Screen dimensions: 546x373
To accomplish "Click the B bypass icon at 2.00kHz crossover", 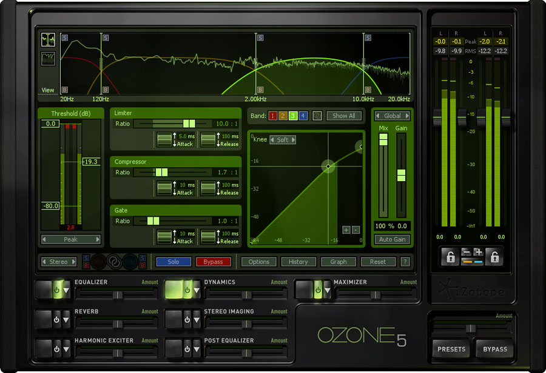I will (260, 90).
